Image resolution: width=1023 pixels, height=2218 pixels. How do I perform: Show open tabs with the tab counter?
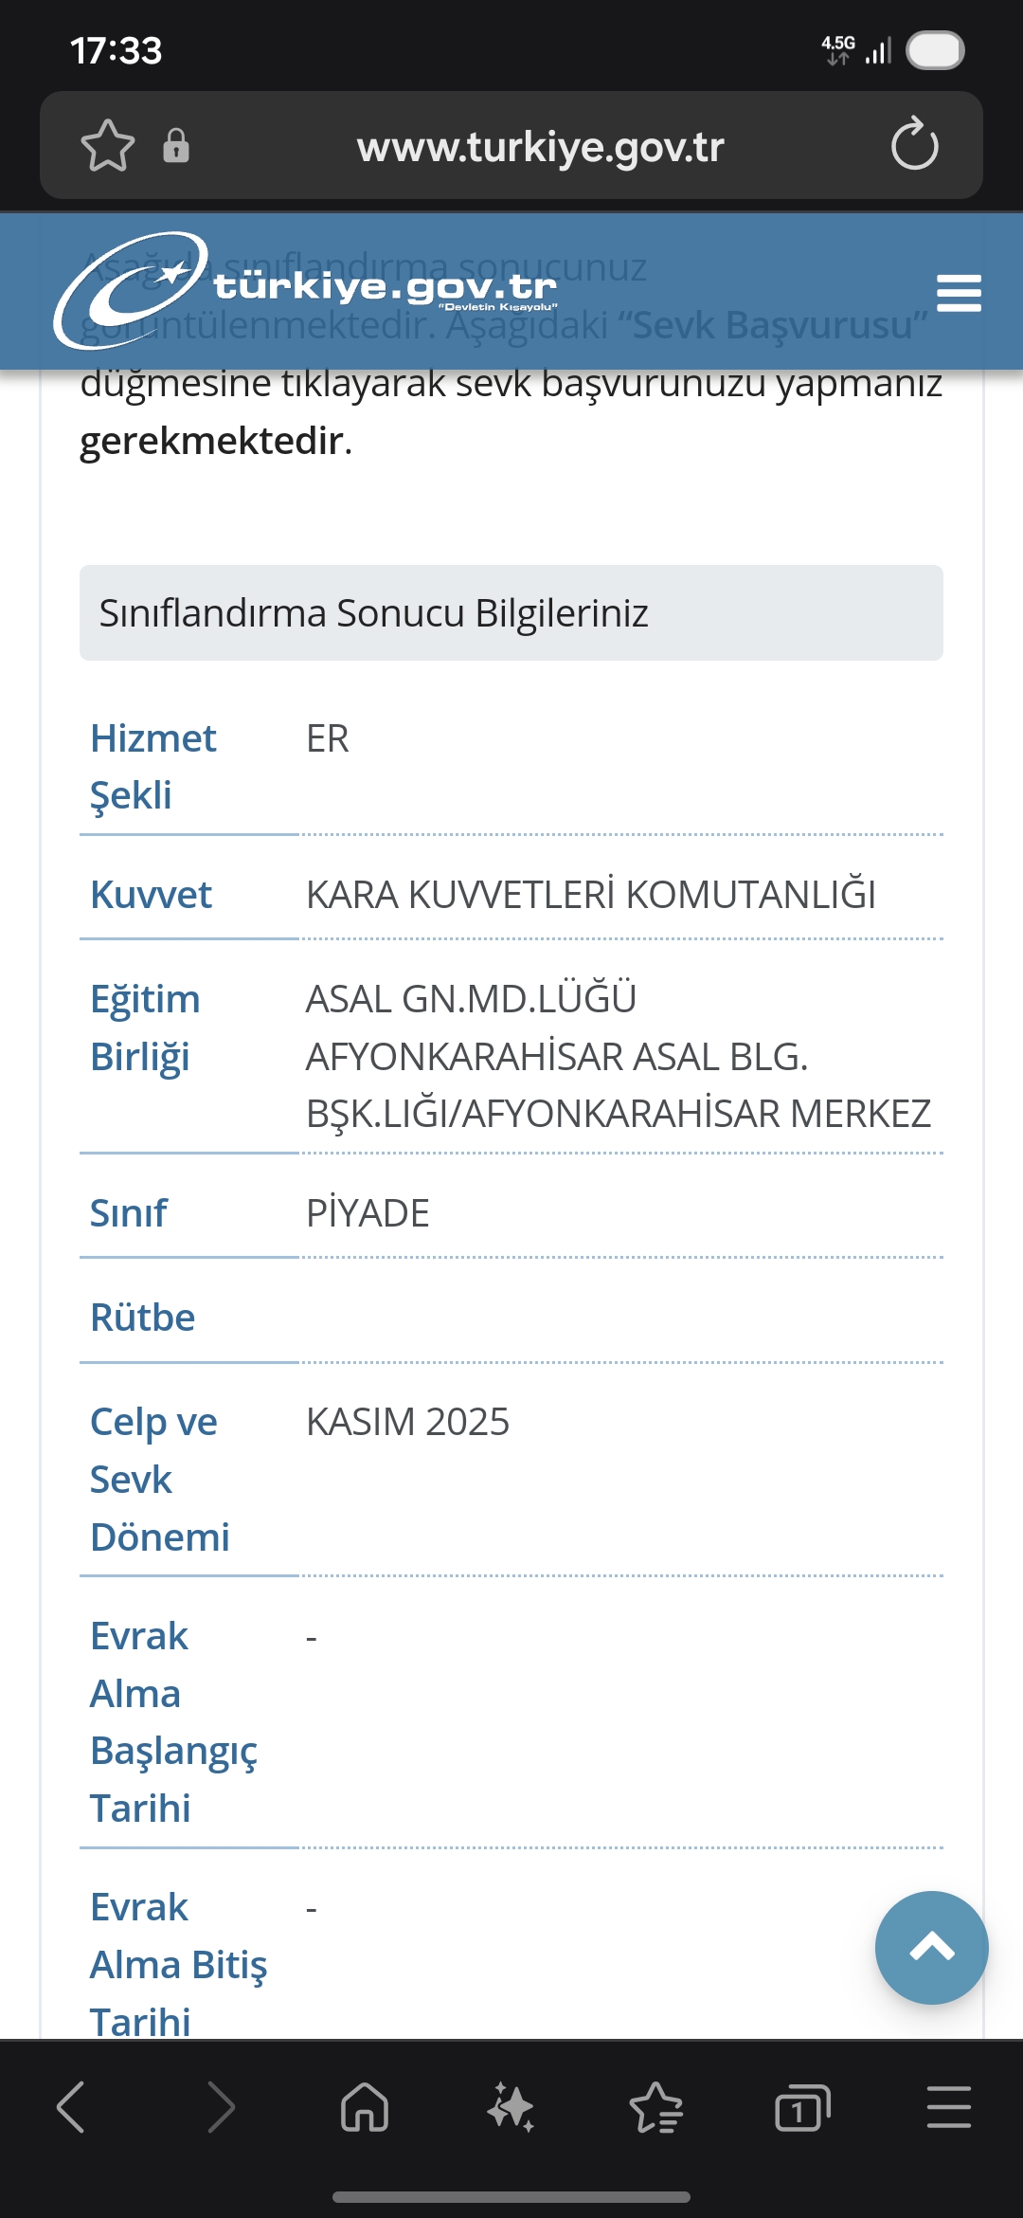(x=802, y=2107)
